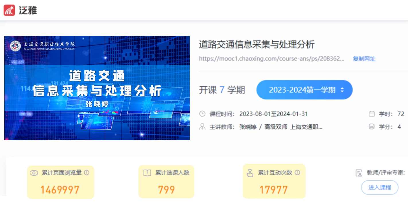
Task: Click the 泛雅 brand name text
Action: click(28, 10)
